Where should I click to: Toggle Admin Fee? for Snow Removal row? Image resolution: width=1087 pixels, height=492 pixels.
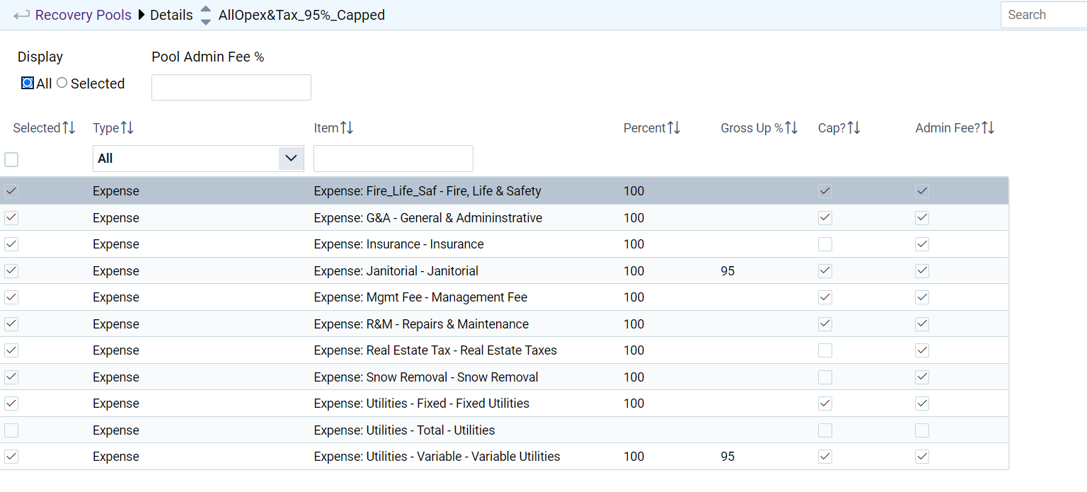[x=922, y=377]
